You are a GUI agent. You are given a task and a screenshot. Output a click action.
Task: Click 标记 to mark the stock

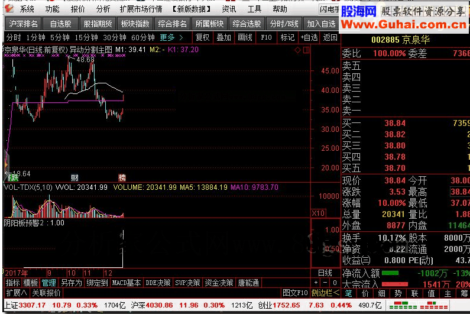287,37
